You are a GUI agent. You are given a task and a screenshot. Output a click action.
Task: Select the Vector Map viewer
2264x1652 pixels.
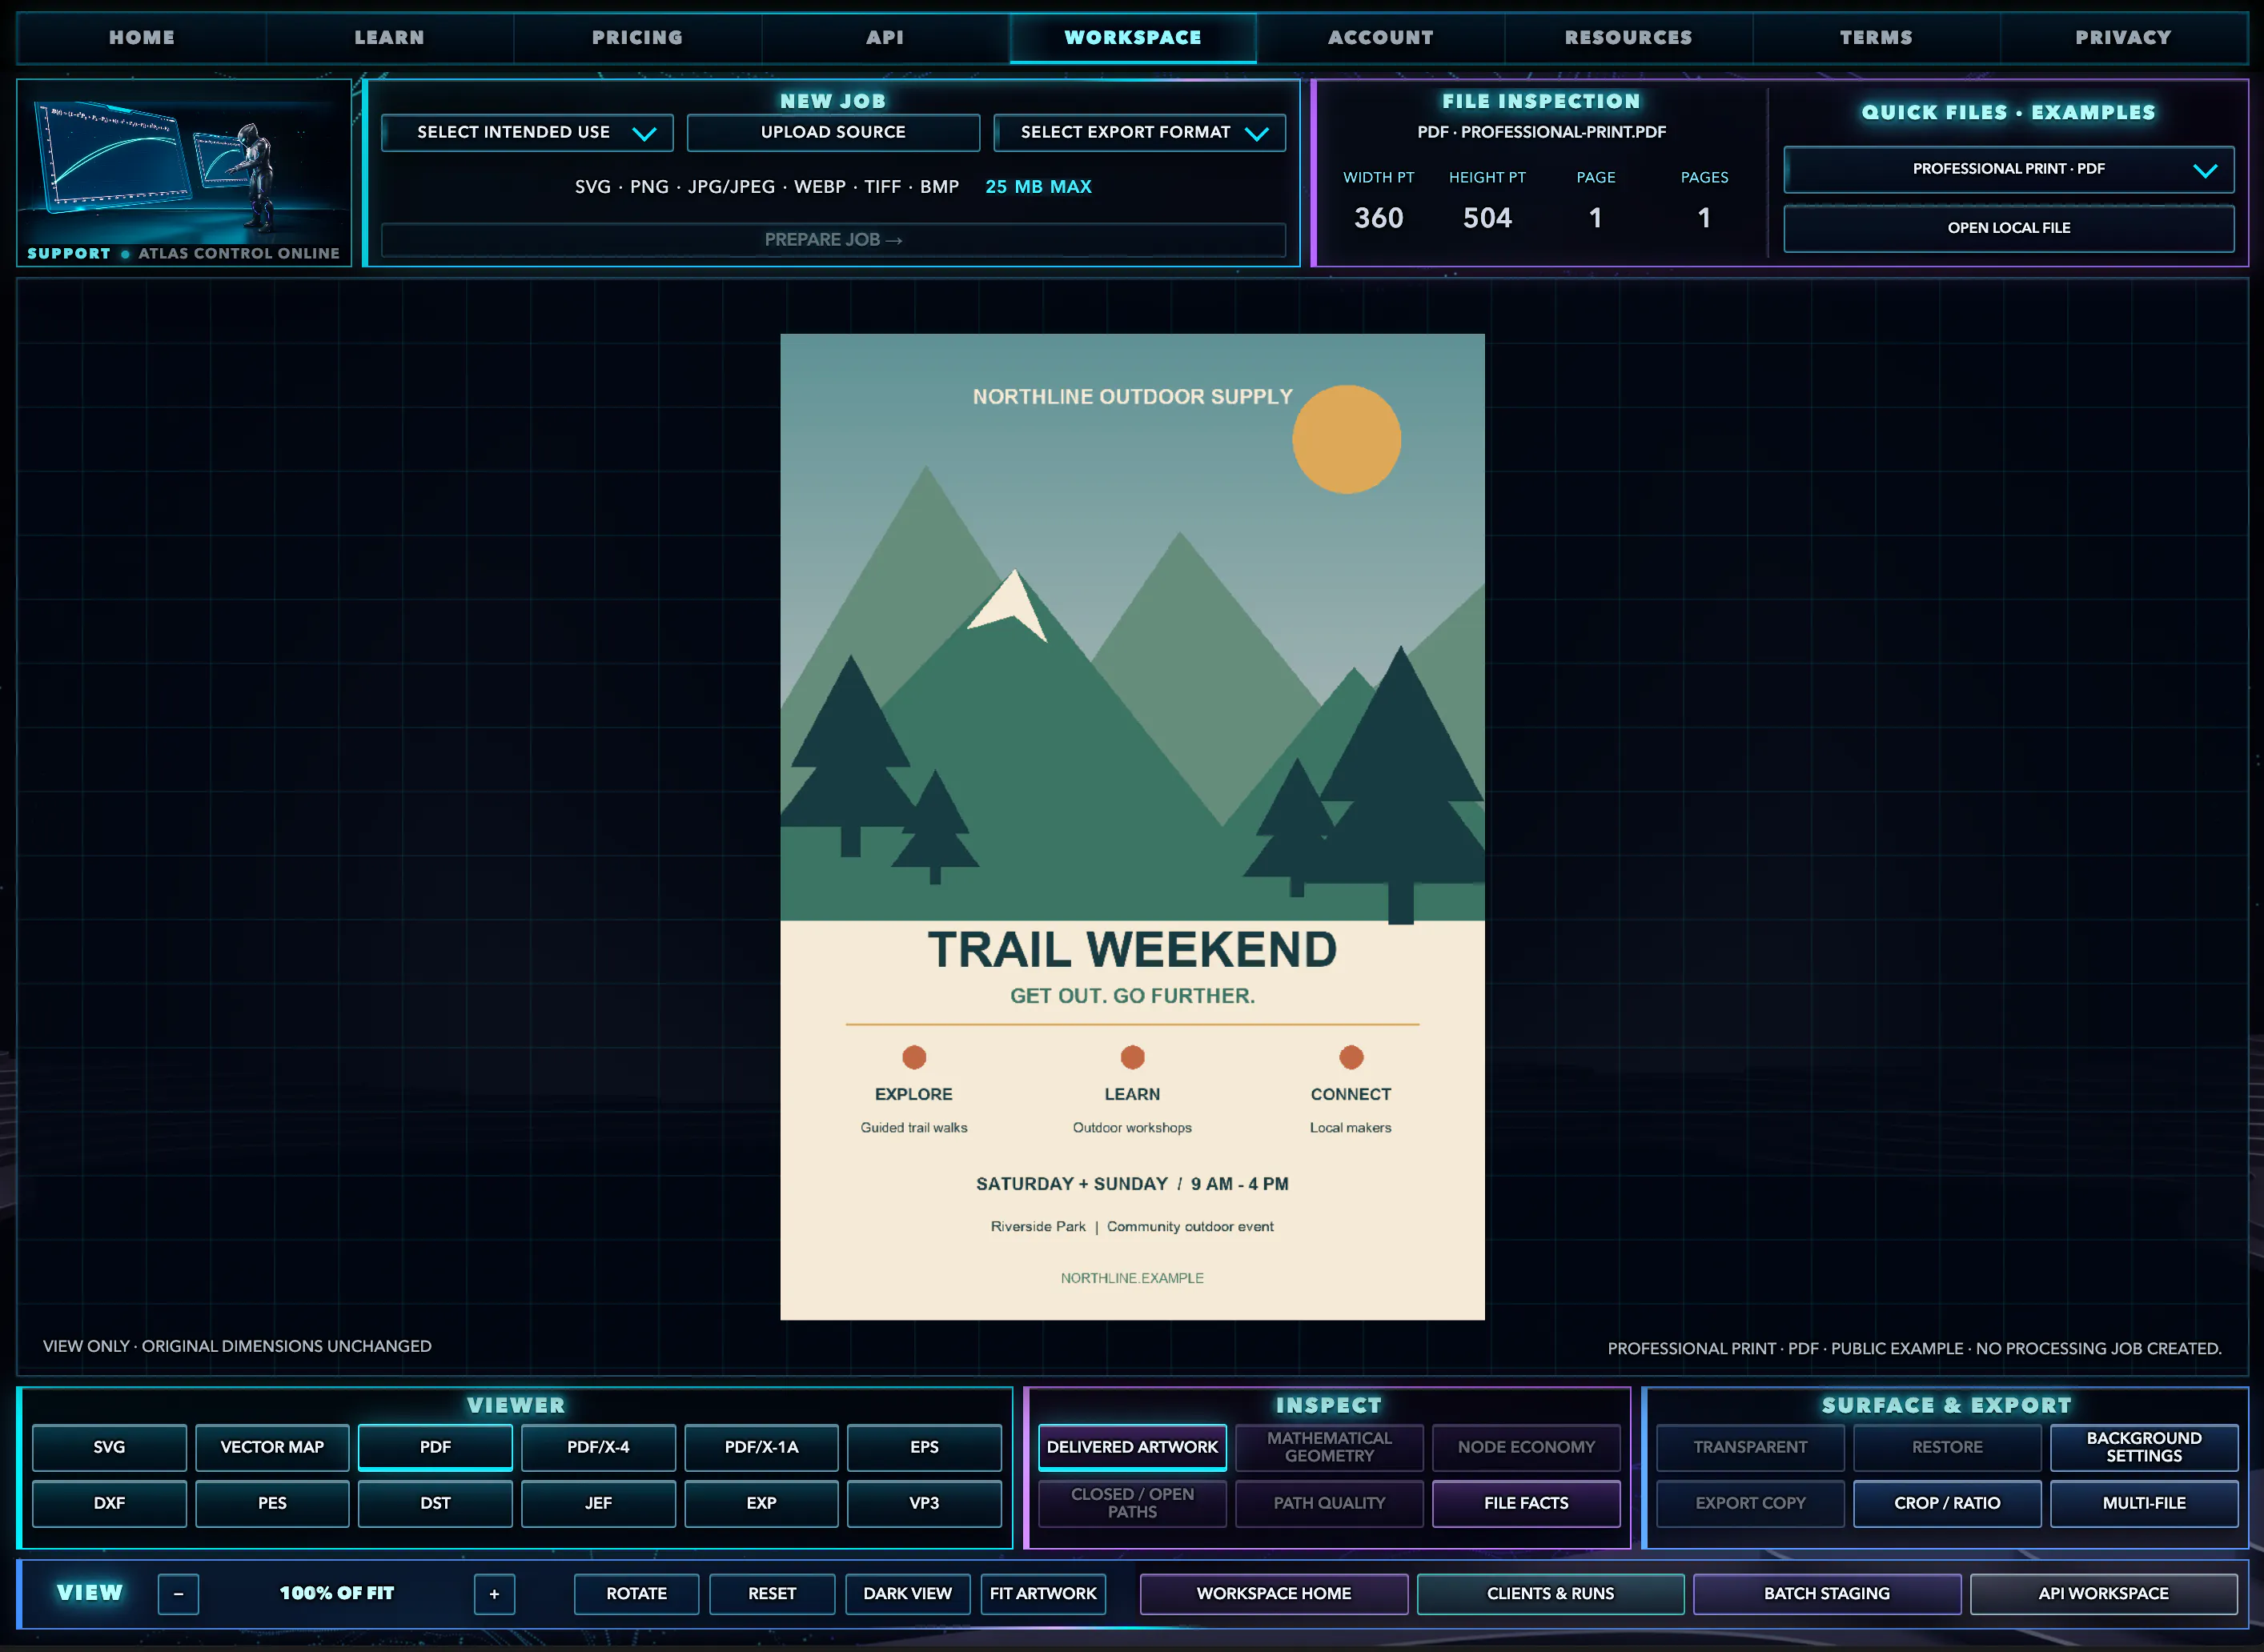[272, 1447]
